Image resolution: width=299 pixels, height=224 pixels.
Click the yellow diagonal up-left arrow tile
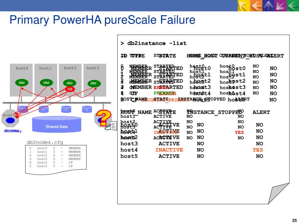click(244, 6)
